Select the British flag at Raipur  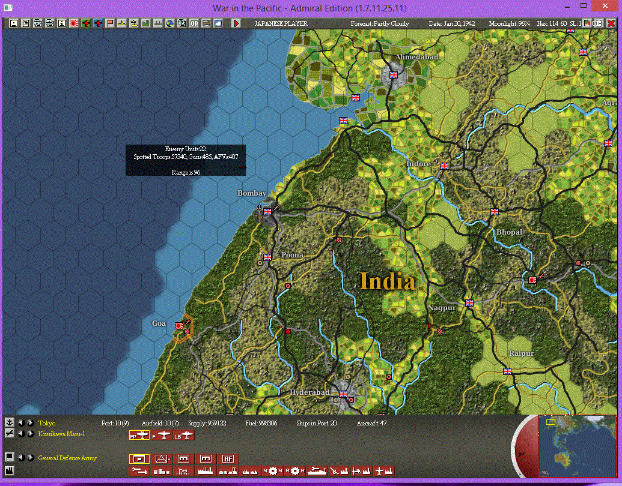pos(507,371)
